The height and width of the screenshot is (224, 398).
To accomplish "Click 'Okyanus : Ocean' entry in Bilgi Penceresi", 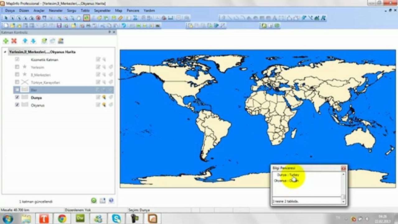I will 286,180.
